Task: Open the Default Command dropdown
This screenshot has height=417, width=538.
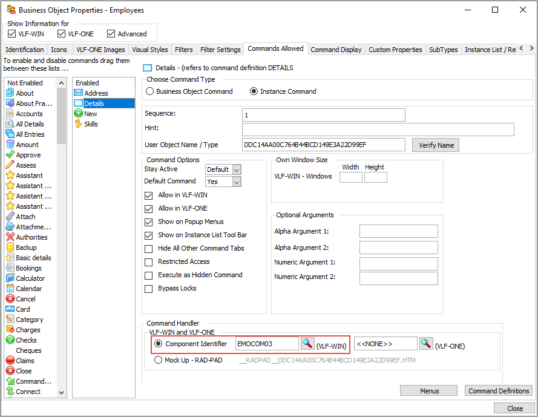Action: pyautogui.click(x=236, y=182)
